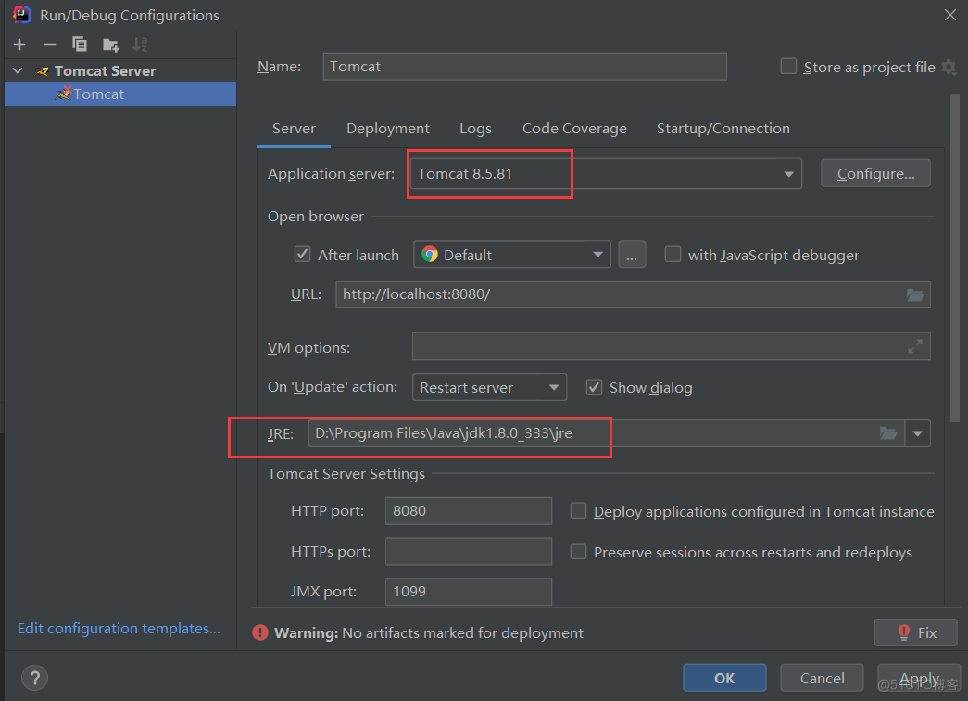Enable Deploy applications configured in Tomcat instance
Image resolution: width=968 pixels, height=701 pixels.
click(x=578, y=511)
